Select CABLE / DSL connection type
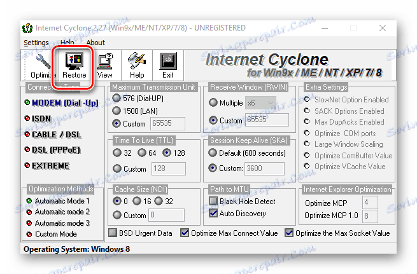The image size is (417, 274). [x=53, y=134]
